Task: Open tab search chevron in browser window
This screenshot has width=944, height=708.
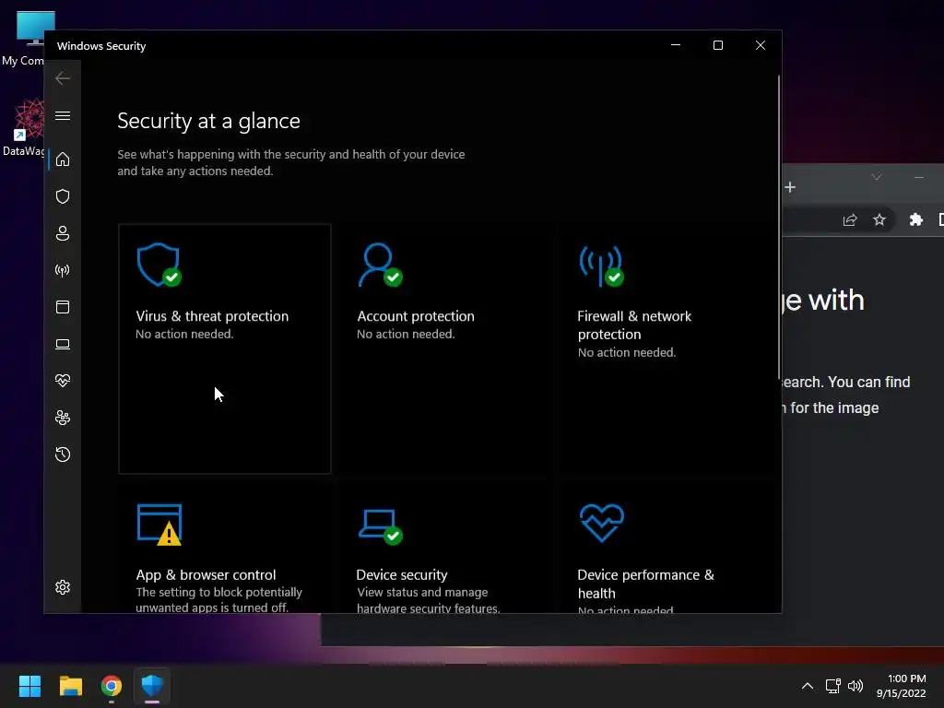Action: pos(877,177)
